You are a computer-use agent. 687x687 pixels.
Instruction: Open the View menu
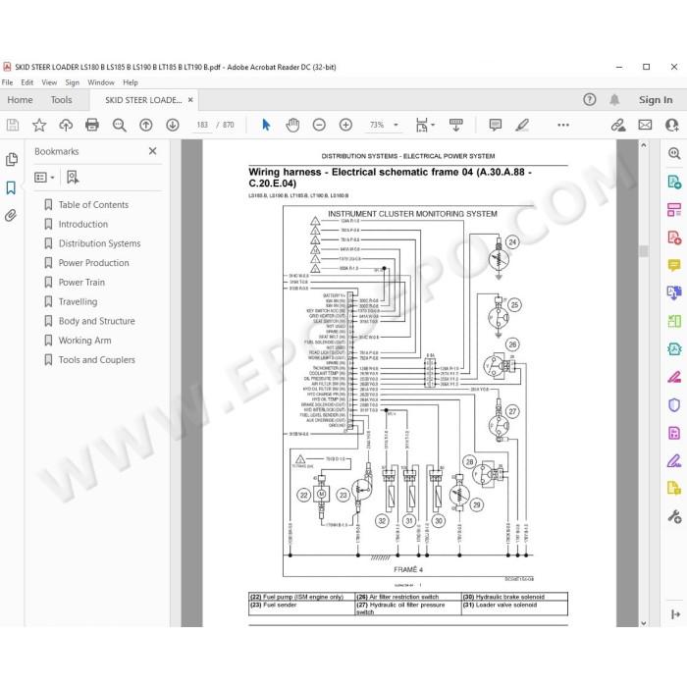coord(49,82)
